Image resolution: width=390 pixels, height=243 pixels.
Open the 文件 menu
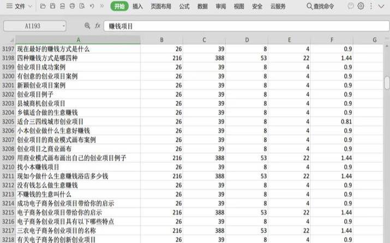tap(20, 7)
